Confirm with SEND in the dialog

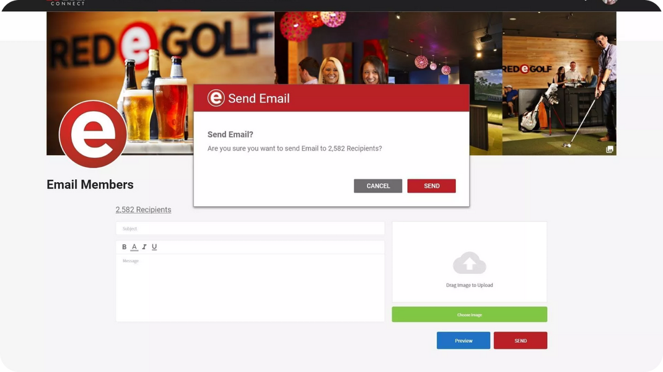(431, 185)
